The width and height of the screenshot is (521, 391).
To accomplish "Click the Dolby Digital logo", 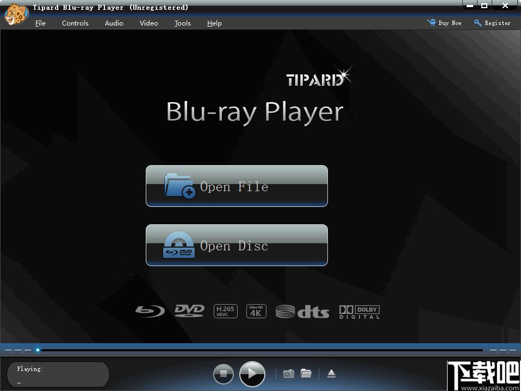I will click(359, 312).
